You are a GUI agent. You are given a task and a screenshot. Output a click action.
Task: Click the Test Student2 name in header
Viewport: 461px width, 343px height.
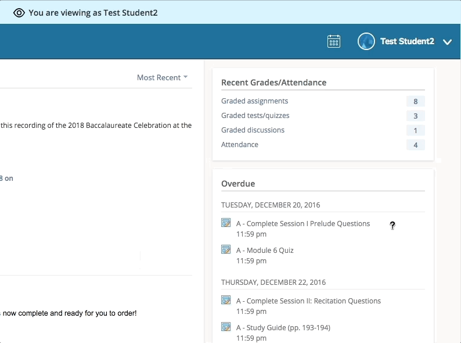click(x=407, y=41)
